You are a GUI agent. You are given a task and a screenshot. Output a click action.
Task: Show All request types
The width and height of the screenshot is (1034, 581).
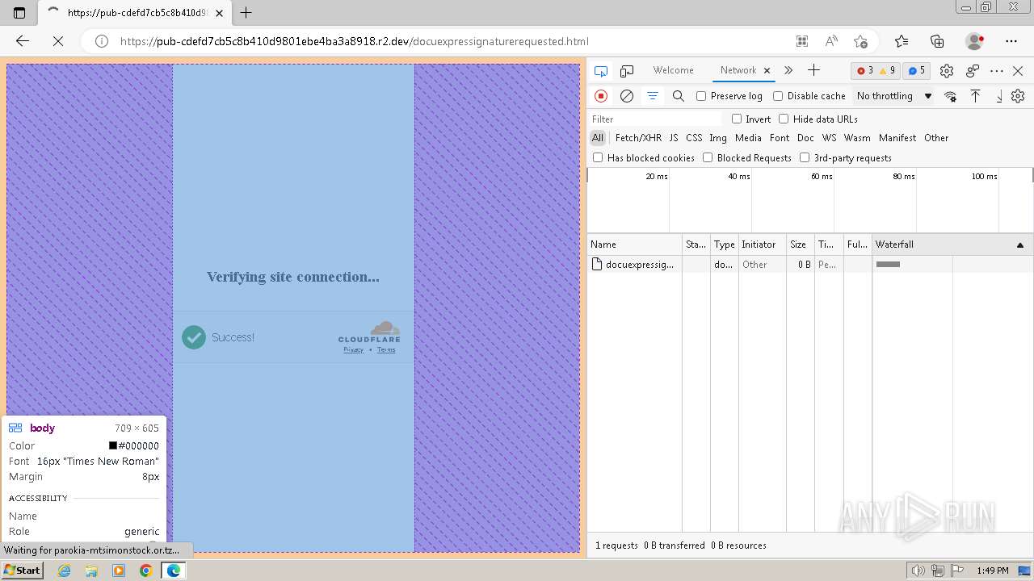click(x=598, y=138)
